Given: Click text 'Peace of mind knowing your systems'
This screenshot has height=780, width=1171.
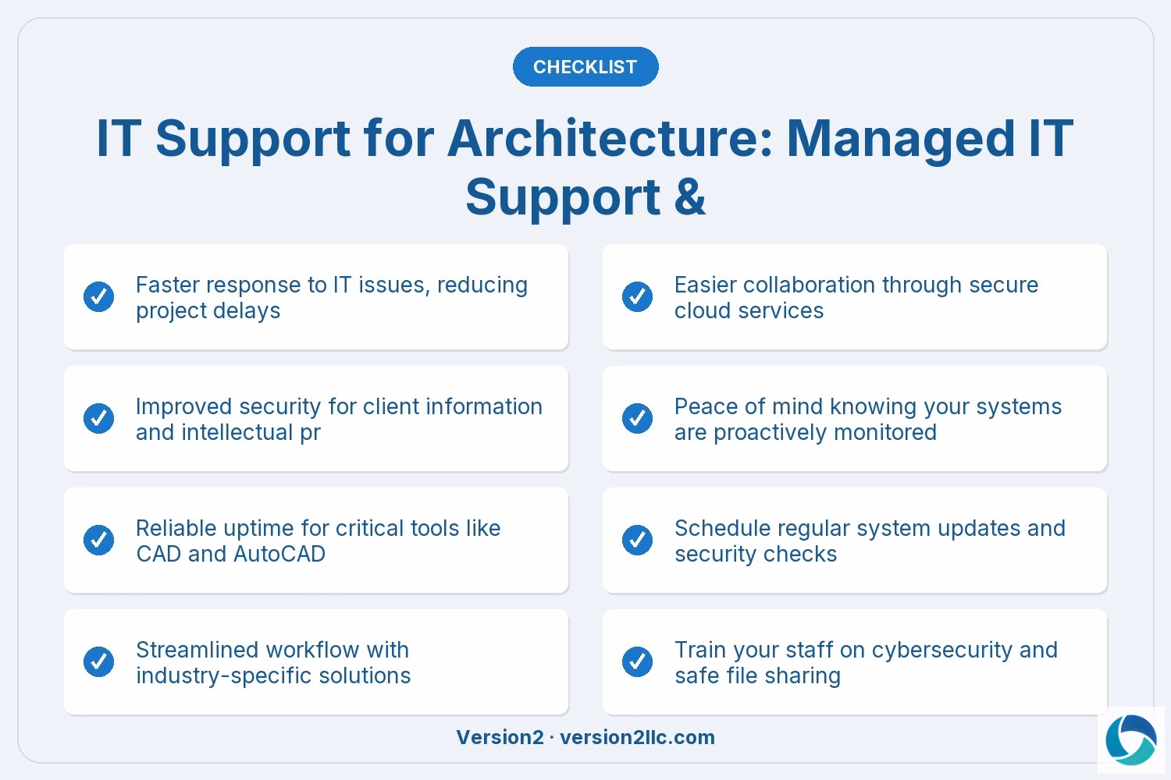Looking at the screenshot, I should [x=868, y=406].
